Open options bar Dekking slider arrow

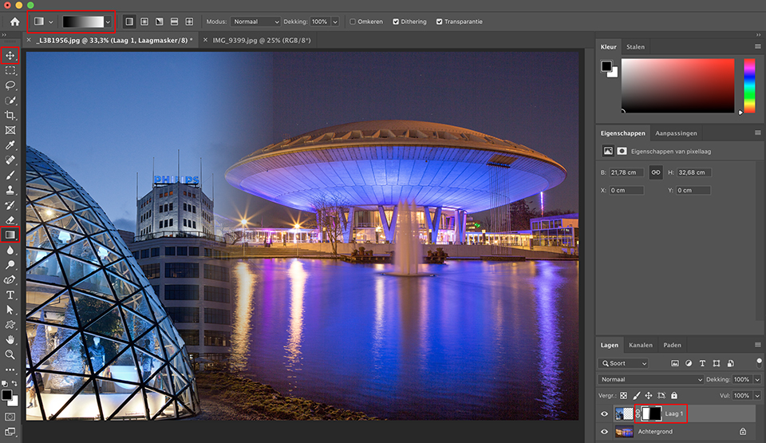pos(335,22)
